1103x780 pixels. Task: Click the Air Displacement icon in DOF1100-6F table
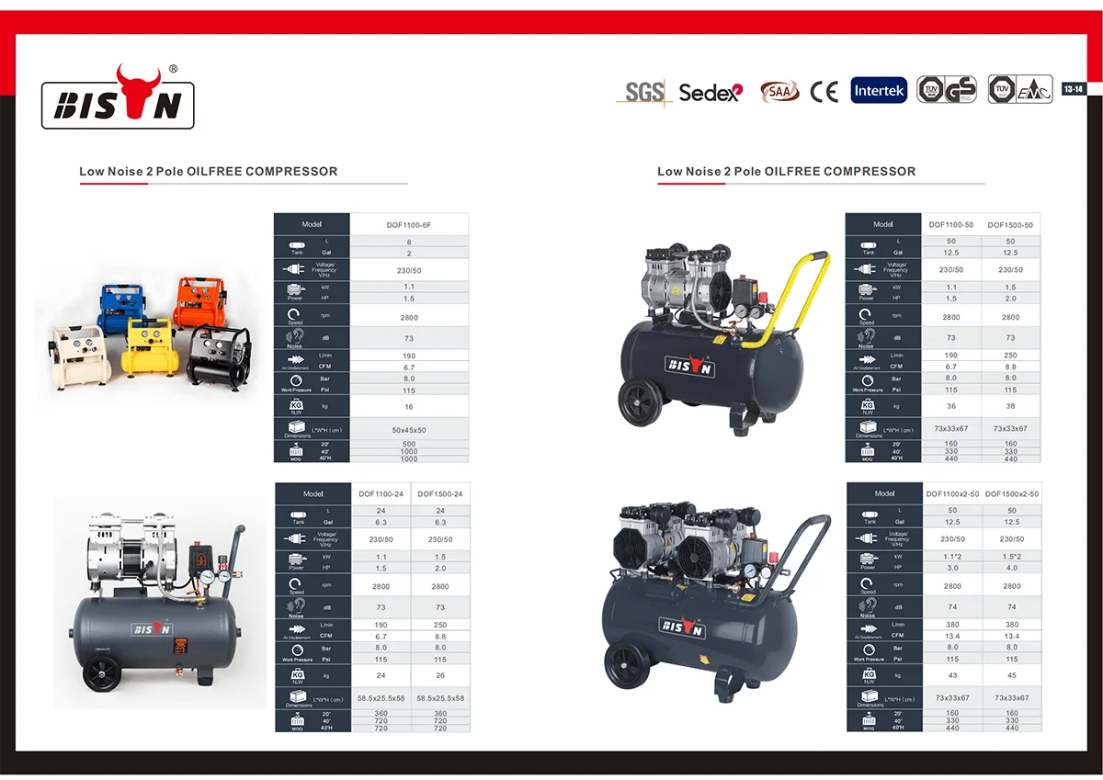[x=296, y=359]
